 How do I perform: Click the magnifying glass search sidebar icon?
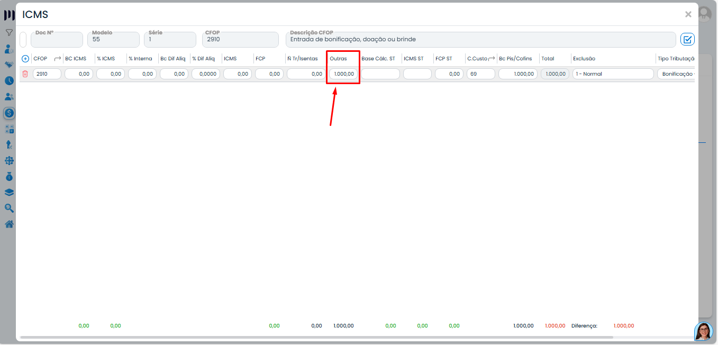click(9, 208)
